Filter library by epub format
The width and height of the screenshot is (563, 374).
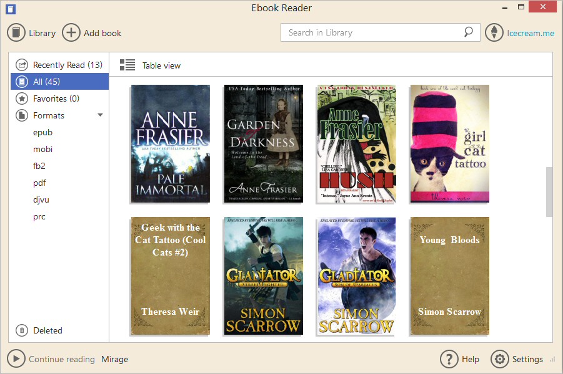point(42,132)
